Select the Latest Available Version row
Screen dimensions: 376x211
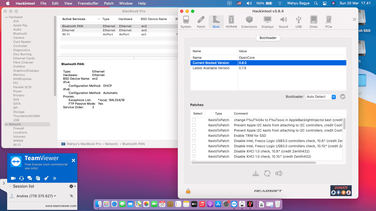pos(268,68)
